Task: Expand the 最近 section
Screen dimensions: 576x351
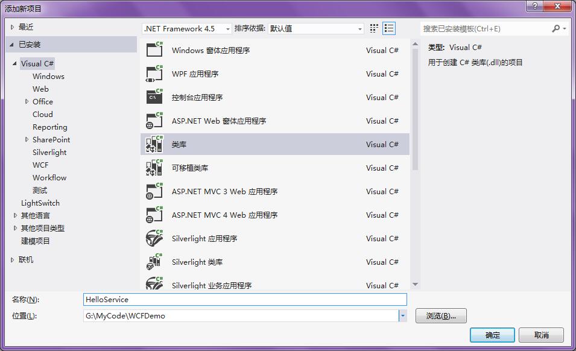Action: click(x=12, y=27)
